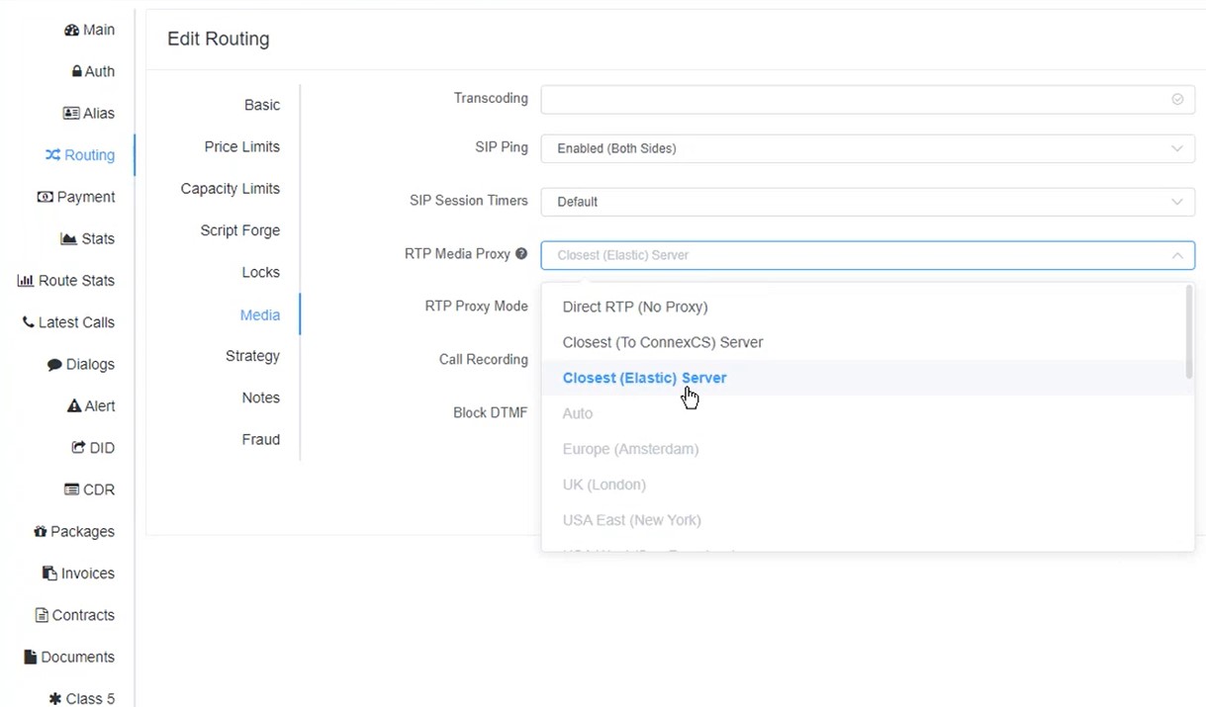Viewport: 1206px width, 707px height.
Task: Click RTP Media Proxy help question icon
Action: pyautogui.click(x=521, y=254)
